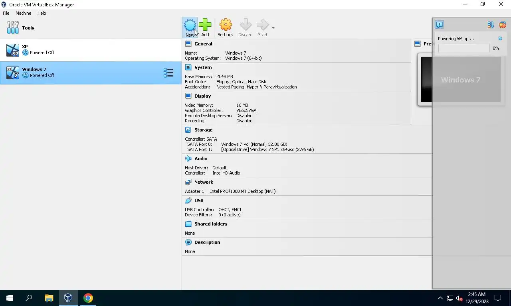Open the Windows Start menu

10,298
